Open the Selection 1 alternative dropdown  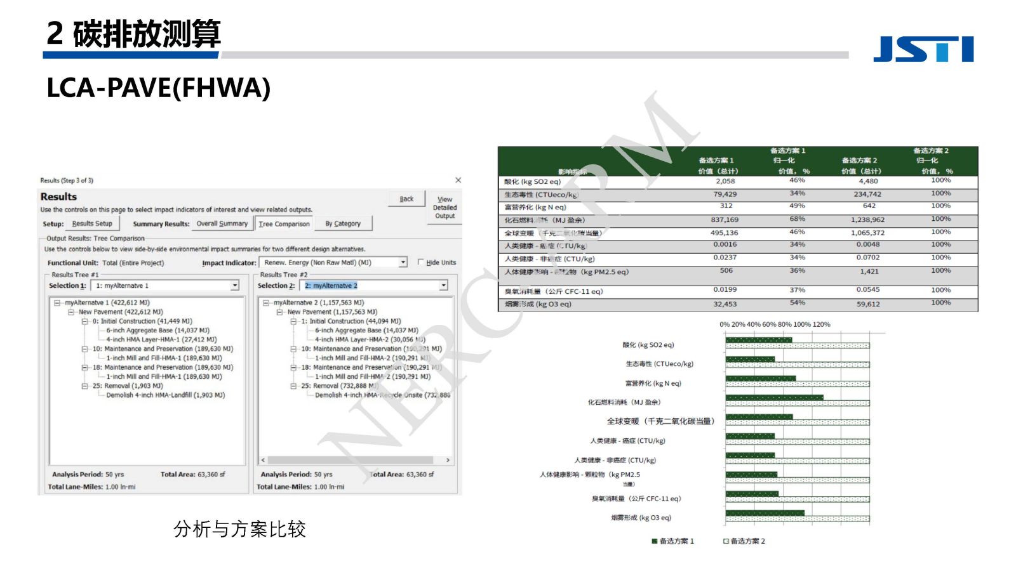[x=234, y=286]
